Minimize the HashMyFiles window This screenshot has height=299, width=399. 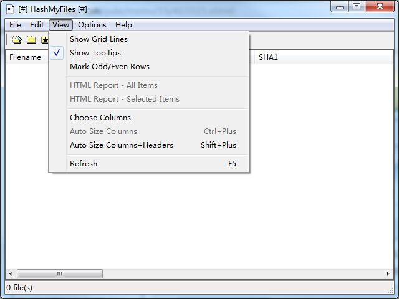[339, 7]
